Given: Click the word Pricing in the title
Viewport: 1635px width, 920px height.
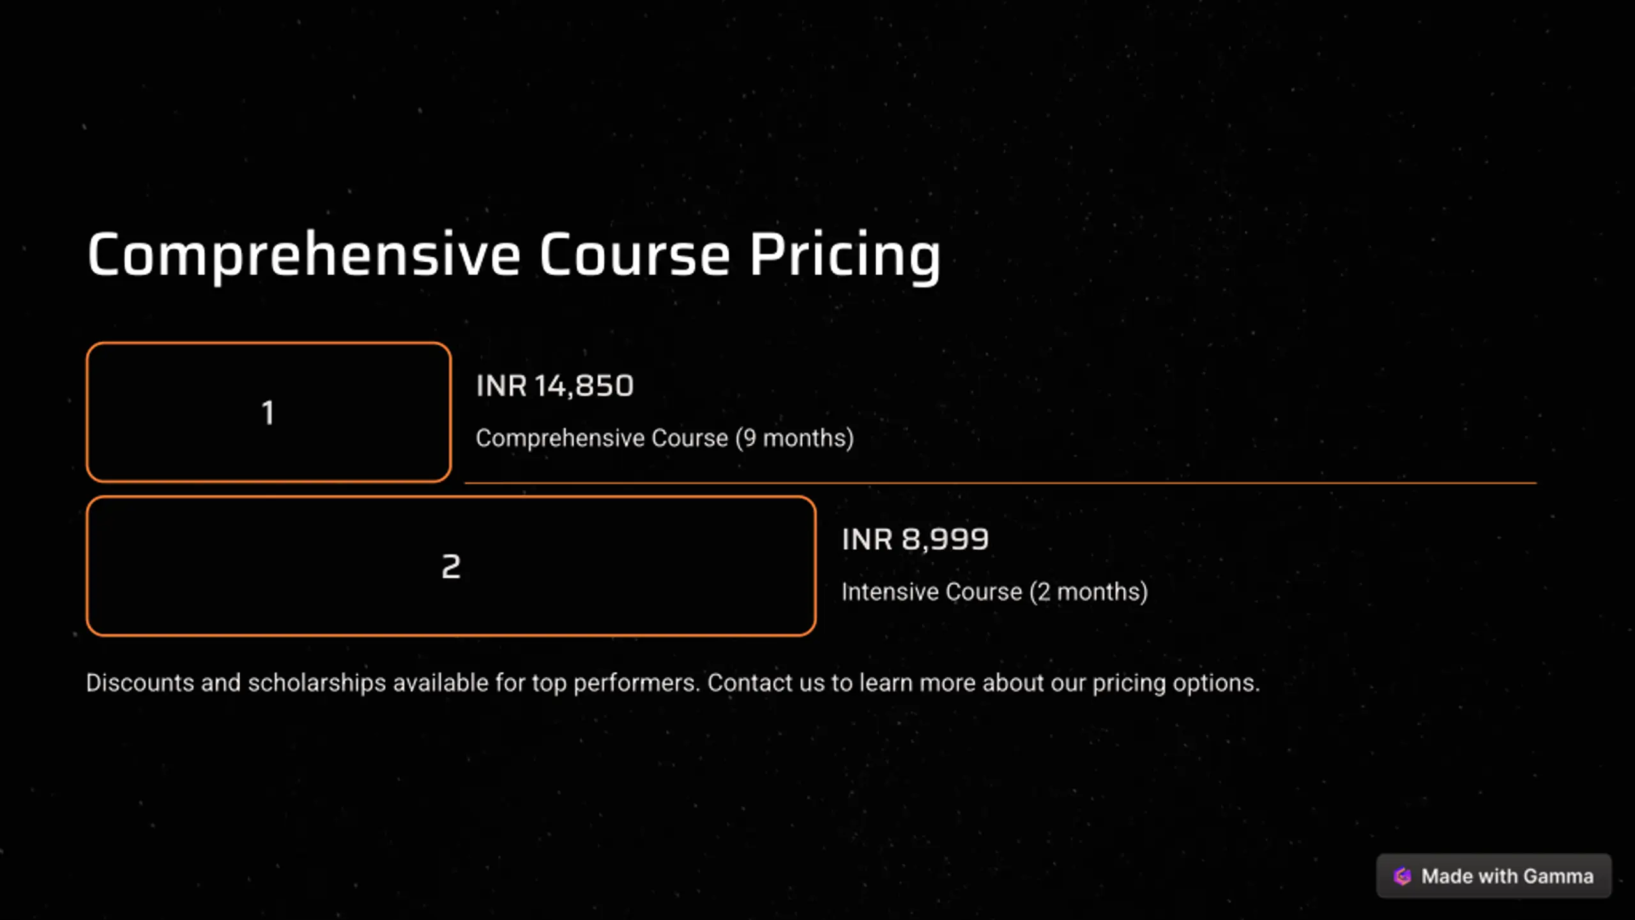Looking at the screenshot, I should click(x=845, y=257).
